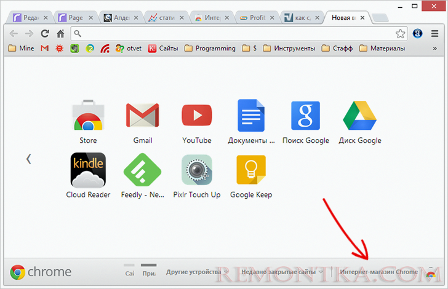The image size is (448, 289).
Task: Reload the current page
Action: (x=44, y=34)
